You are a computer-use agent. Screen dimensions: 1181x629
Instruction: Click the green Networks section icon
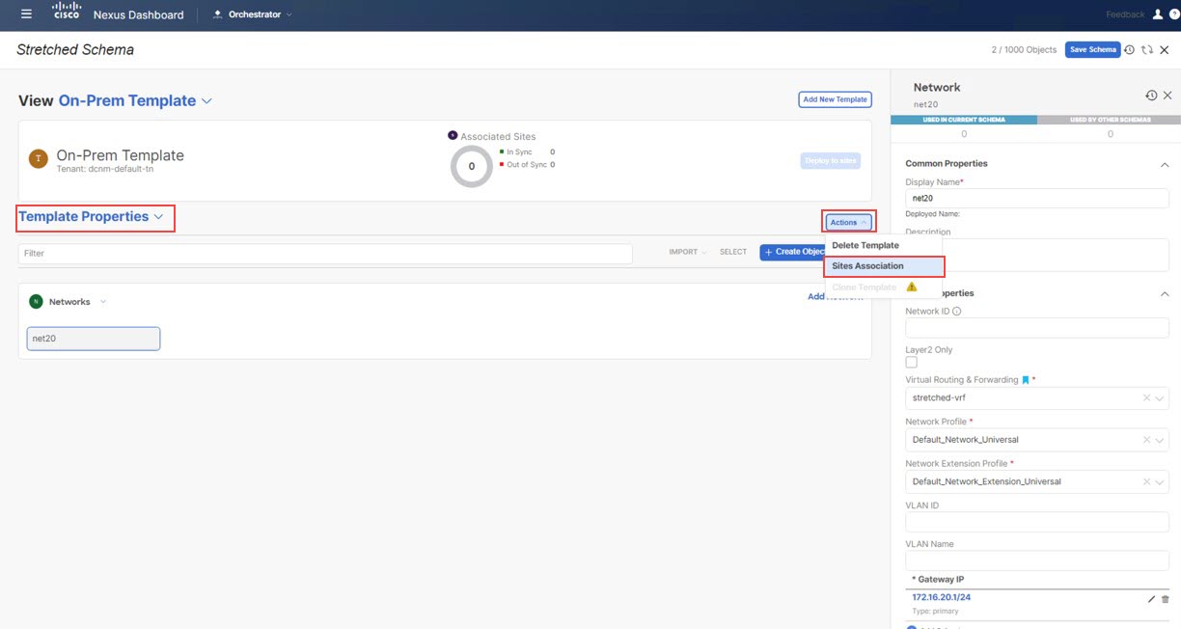point(36,302)
